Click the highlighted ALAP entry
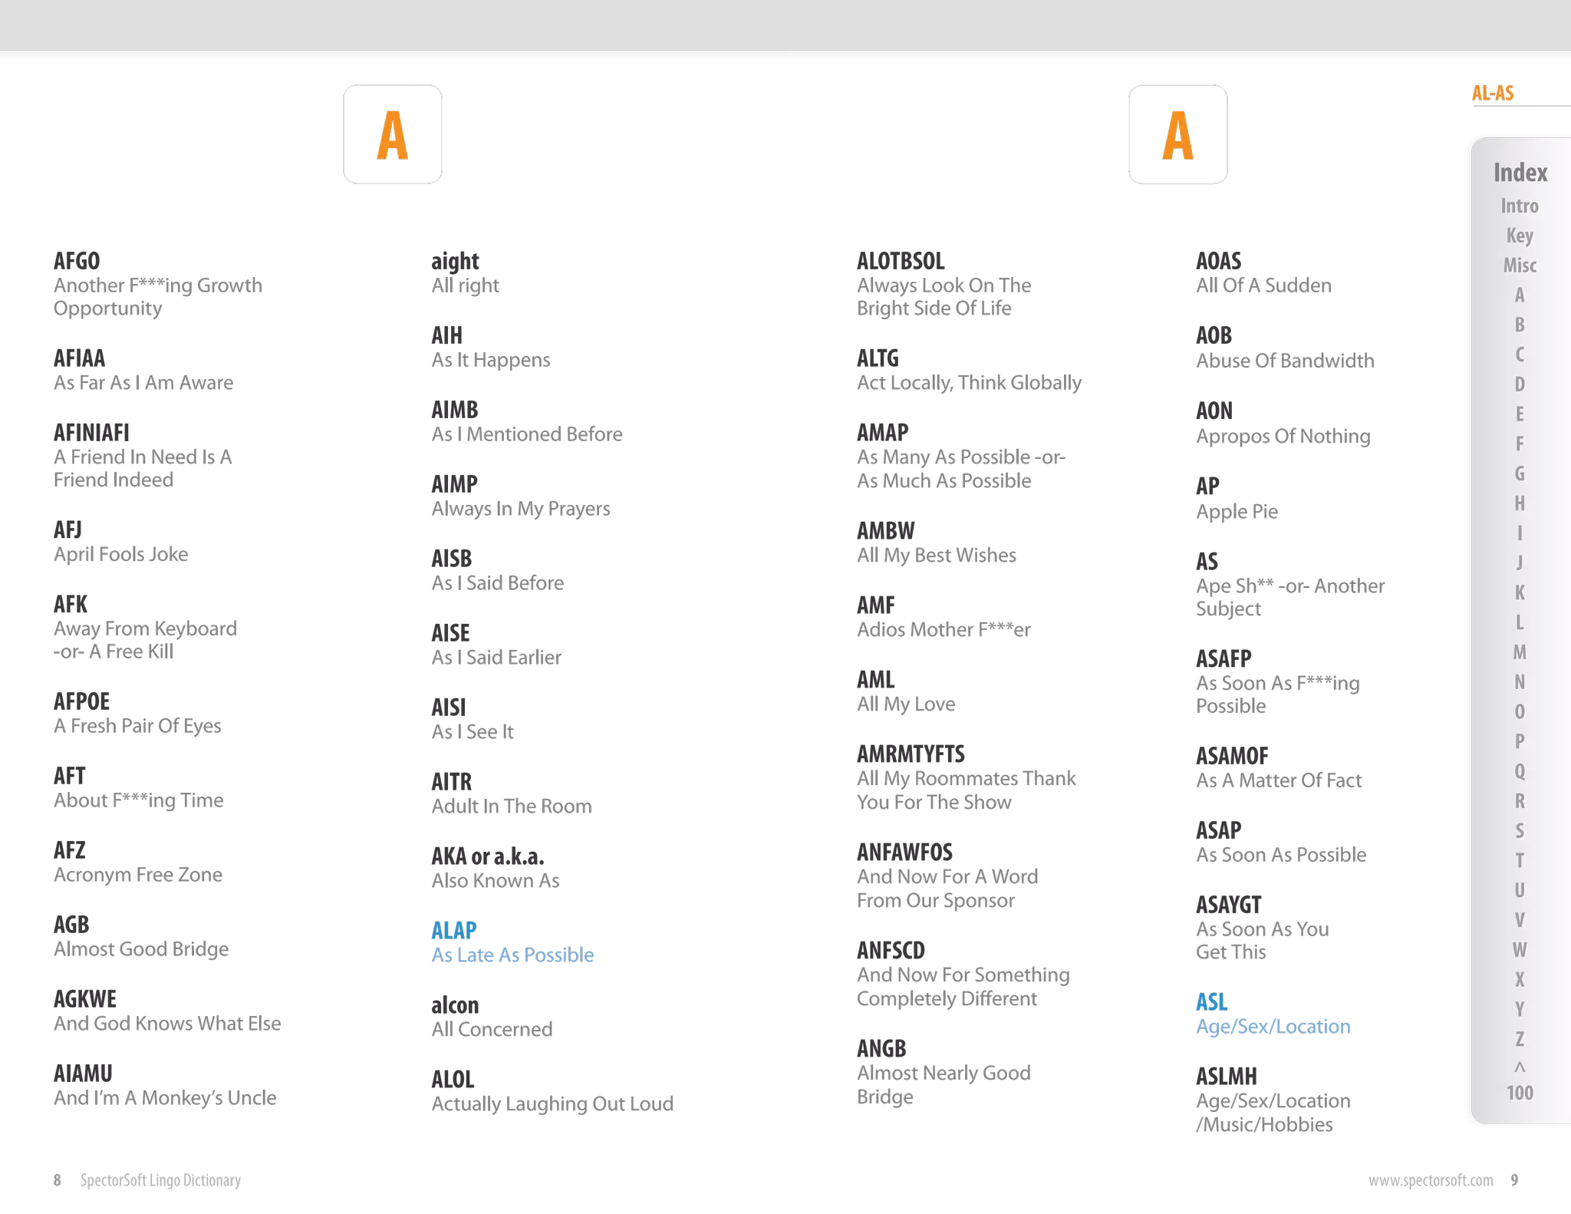Screen dimensions: 1571x1214 [453, 931]
